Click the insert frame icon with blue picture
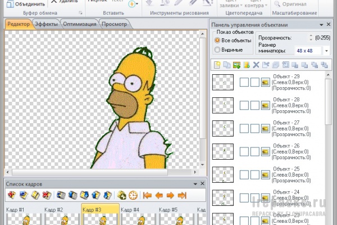Screen dimensions: 337x225 24,195
